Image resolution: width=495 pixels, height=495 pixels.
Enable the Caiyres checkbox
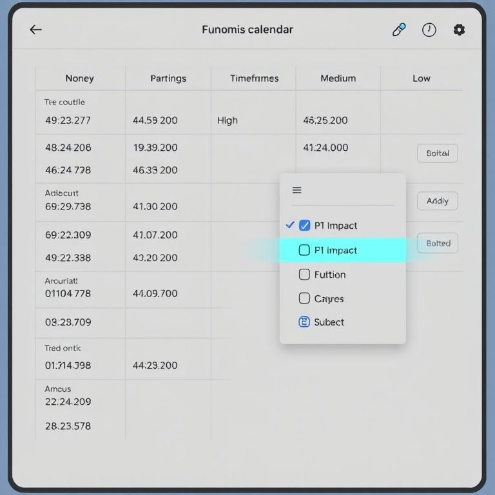305,298
